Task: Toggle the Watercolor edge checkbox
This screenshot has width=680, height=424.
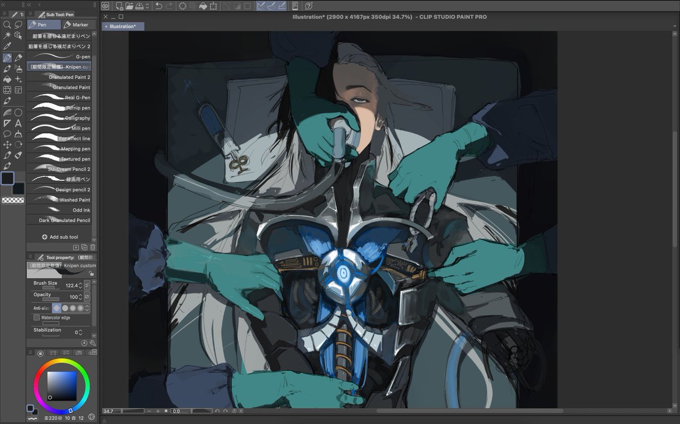Action: click(36, 317)
